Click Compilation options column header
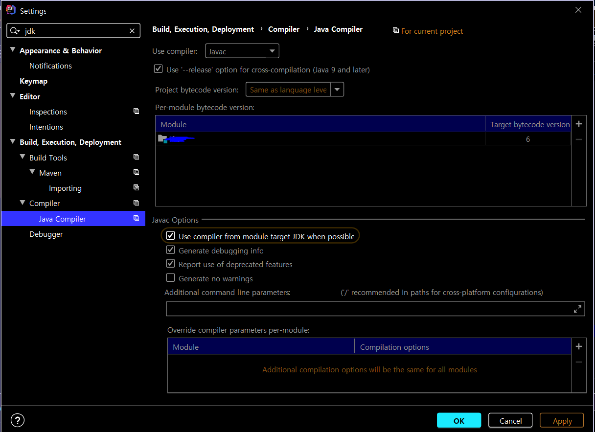The image size is (595, 432). pyautogui.click(x=463, y=347)
